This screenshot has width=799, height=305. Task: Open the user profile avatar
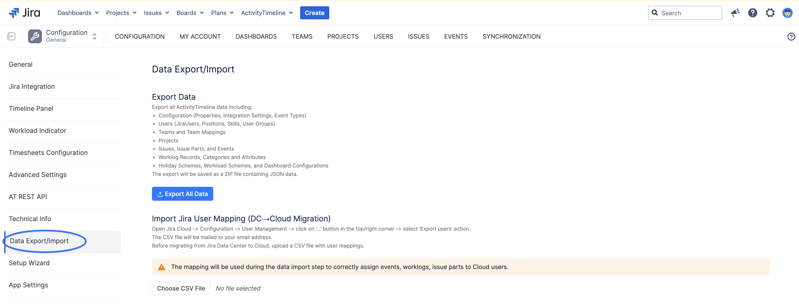pyautogui.click(x=787, y=13)
